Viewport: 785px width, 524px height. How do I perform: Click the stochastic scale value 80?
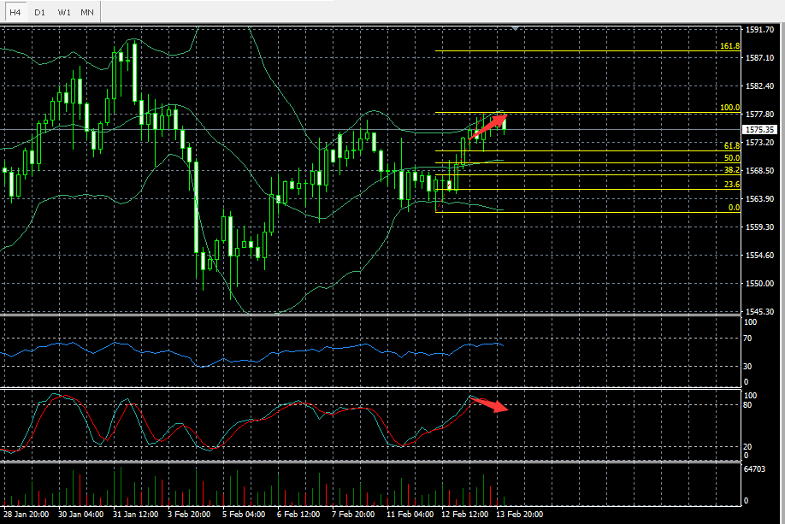(x=747, y=405)
